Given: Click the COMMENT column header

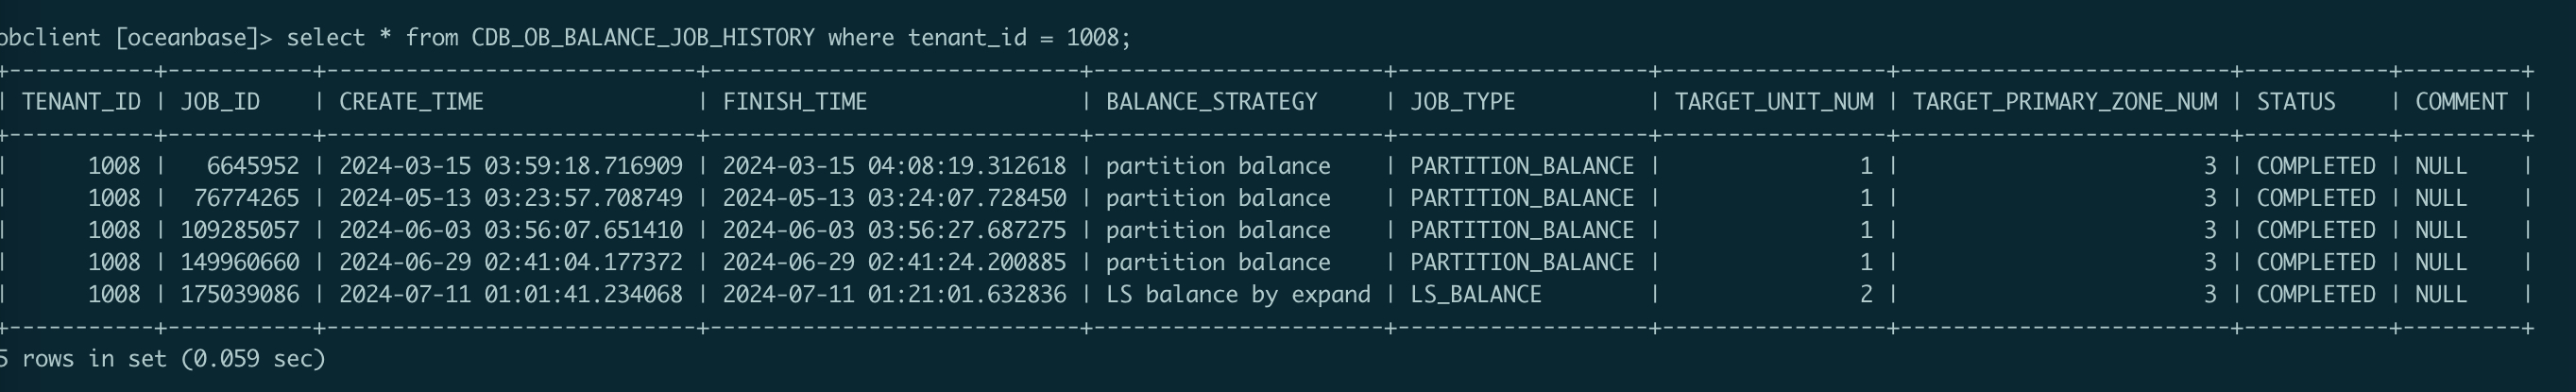Looking at the screenshot, I should coord(2461,102).
